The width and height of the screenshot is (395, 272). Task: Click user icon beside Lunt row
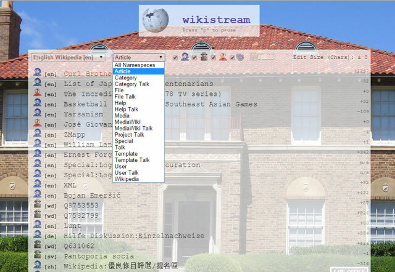[x=37, y=224]
